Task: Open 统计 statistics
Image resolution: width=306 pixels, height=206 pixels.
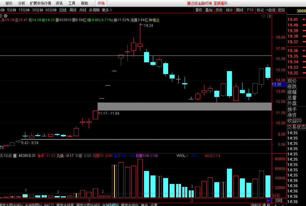Action: pyautogui.click(x=229, y=10)
